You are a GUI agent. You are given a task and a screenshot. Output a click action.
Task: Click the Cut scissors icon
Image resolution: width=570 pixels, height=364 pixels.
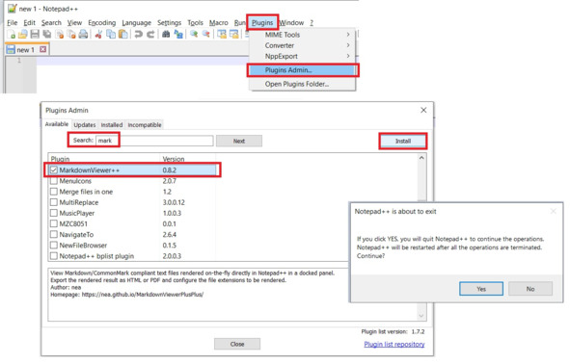[x=98, y=35]
